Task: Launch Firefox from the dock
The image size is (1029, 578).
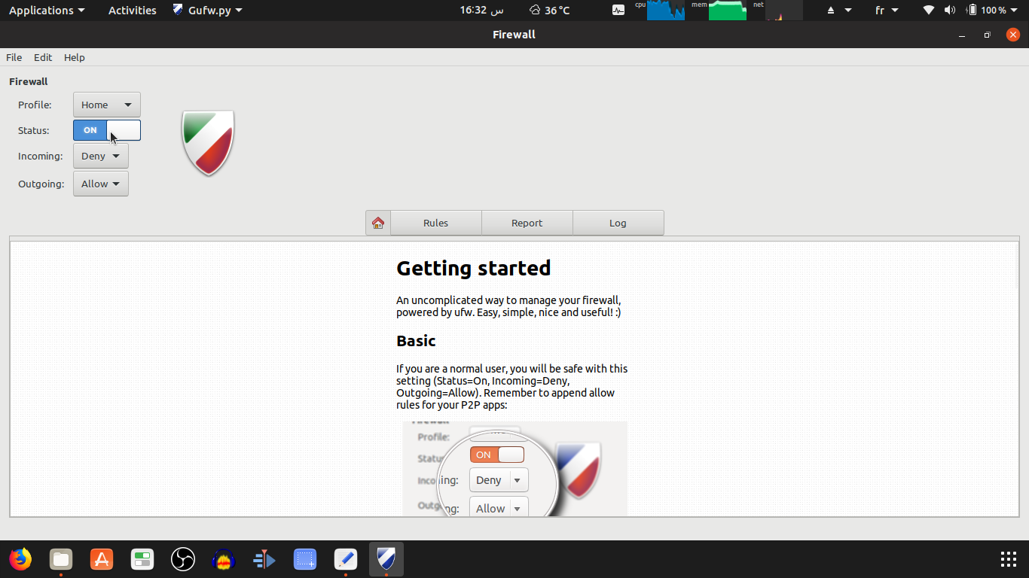Action: pyautogui.click(x=20, y=559)
